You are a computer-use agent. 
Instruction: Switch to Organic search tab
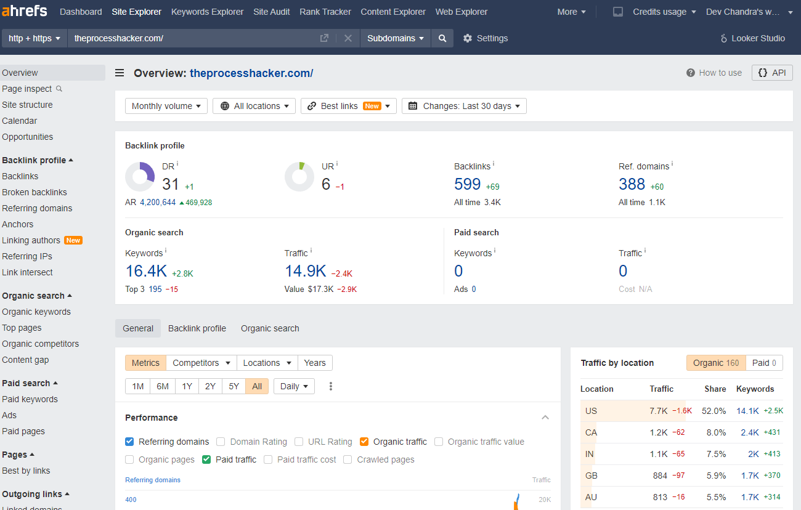270,328
